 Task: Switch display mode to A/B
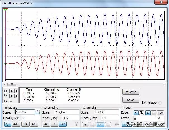[x=34, y=124]
